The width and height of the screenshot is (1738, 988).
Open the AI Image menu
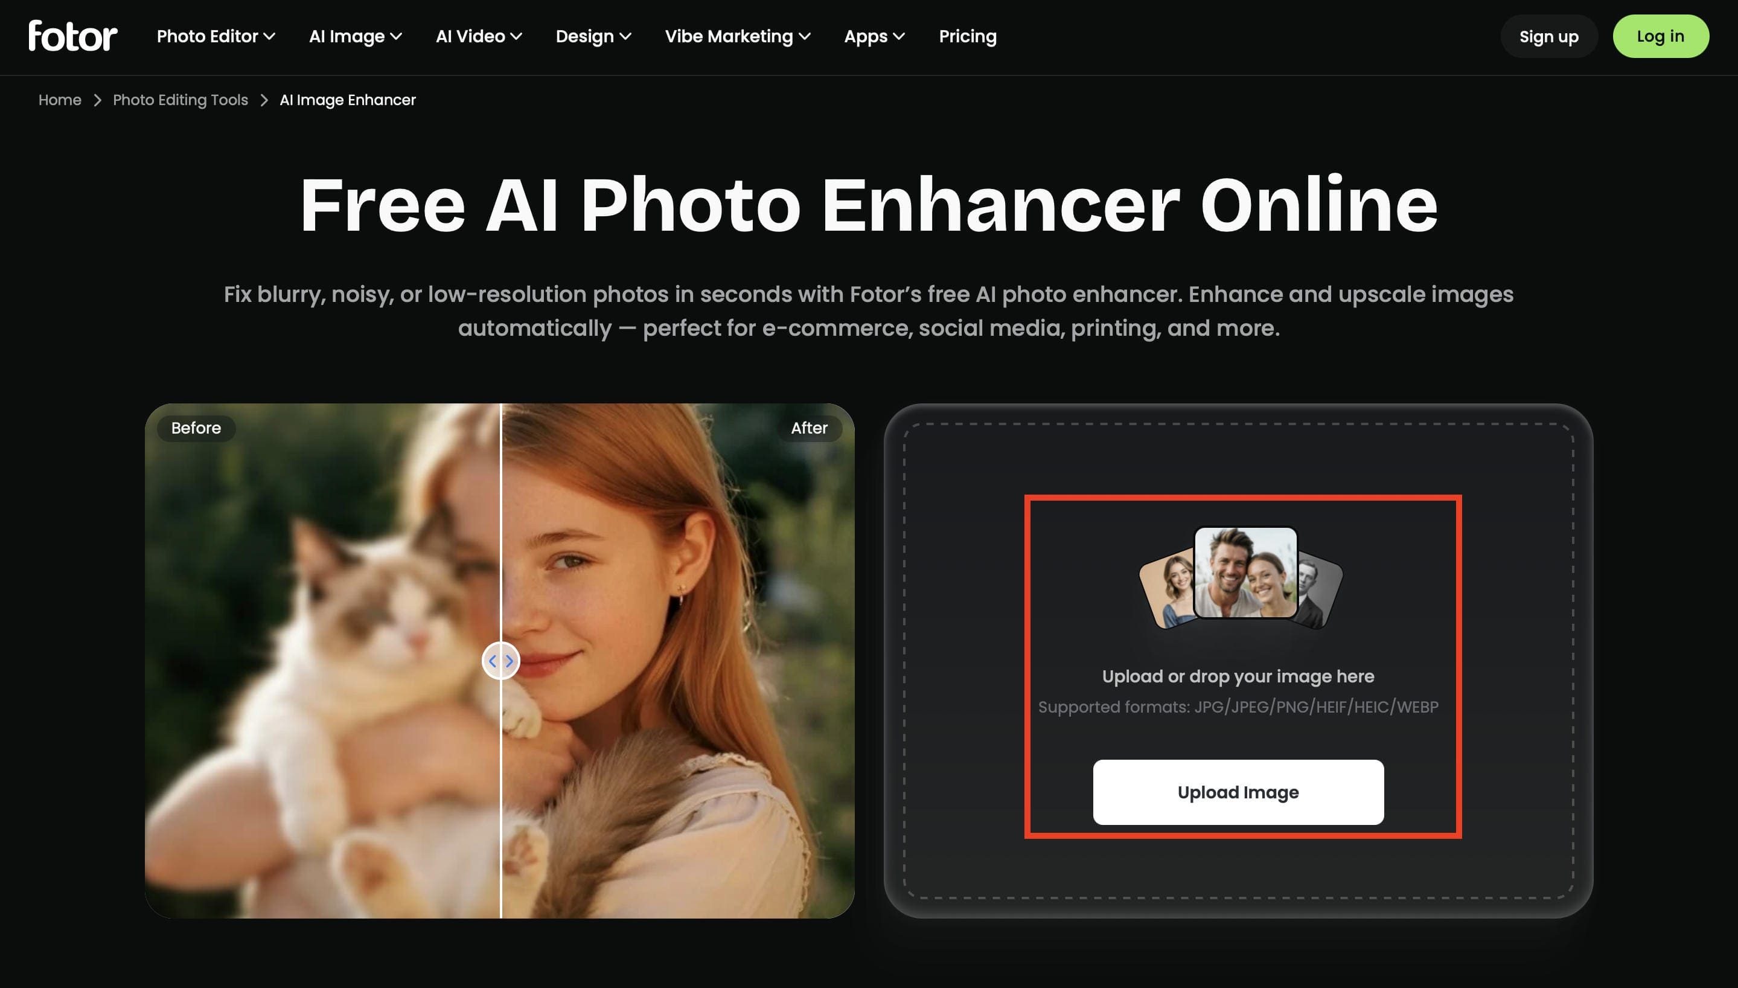(356, 37)
